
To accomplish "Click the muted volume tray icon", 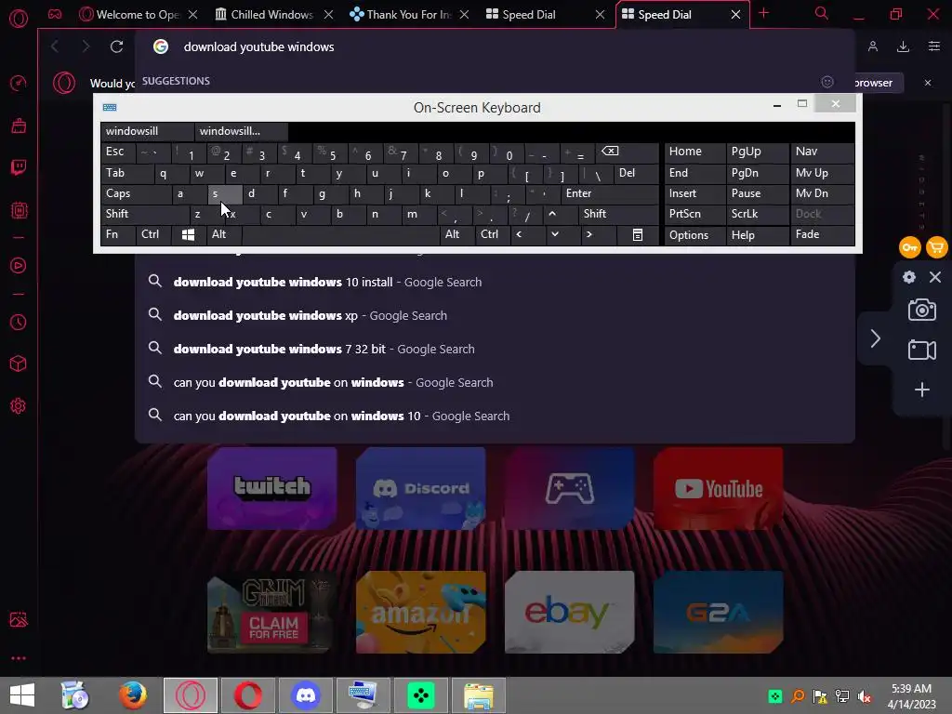I will coord(865,696).
